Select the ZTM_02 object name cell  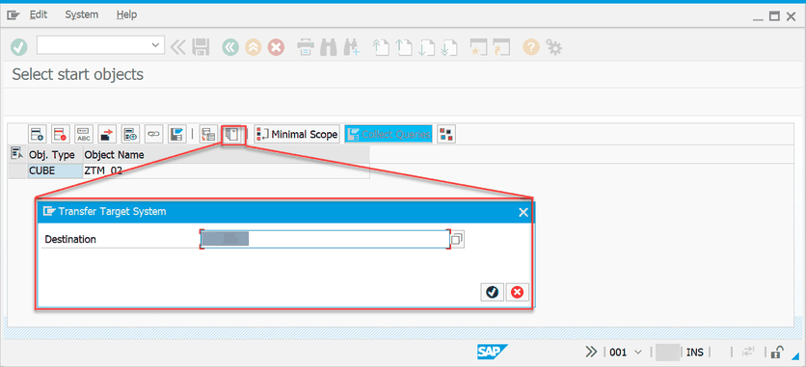tap(227, 170)
